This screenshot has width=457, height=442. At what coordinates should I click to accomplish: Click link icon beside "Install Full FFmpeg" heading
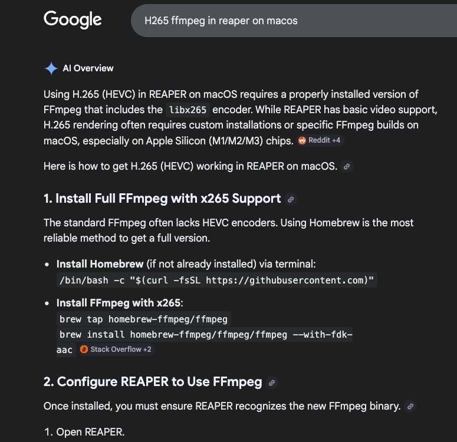[290, 199]
